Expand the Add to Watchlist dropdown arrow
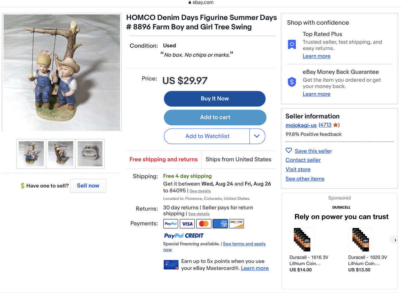The height and width of the screenshot is (293, 401). click(x=257, y=136)
